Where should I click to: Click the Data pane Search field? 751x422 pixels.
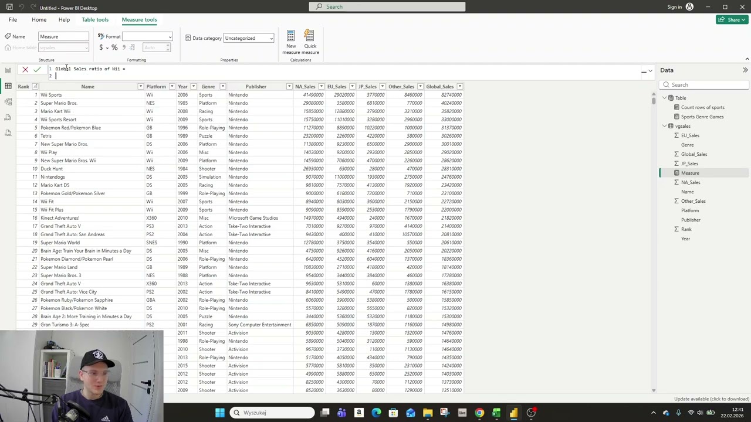(705, 85)
